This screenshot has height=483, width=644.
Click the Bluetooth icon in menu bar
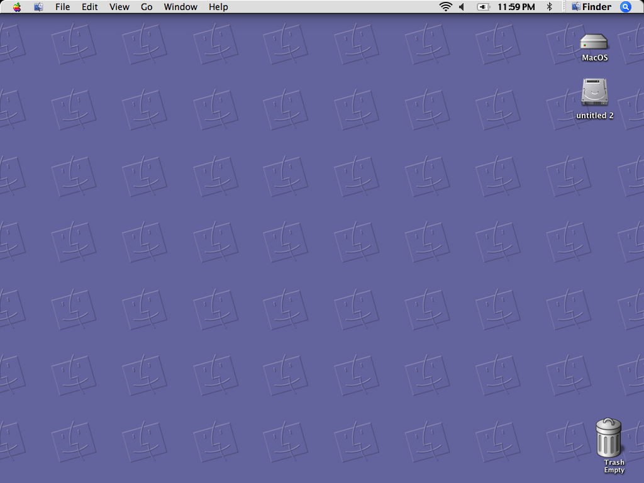[550, 6]
